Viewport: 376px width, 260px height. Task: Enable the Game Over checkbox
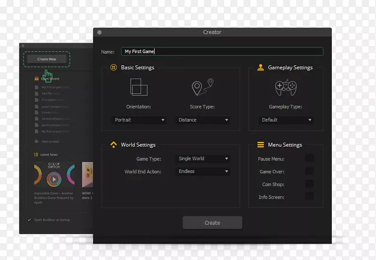(x=309, y=171)
